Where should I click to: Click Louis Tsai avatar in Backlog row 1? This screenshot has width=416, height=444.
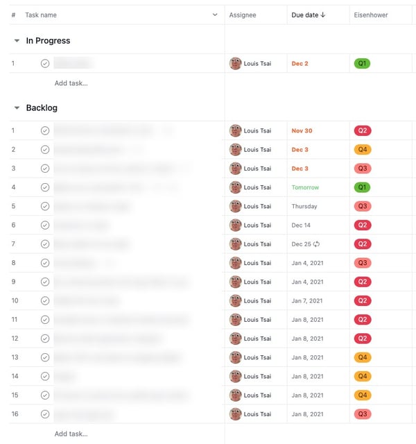[236, 130]
